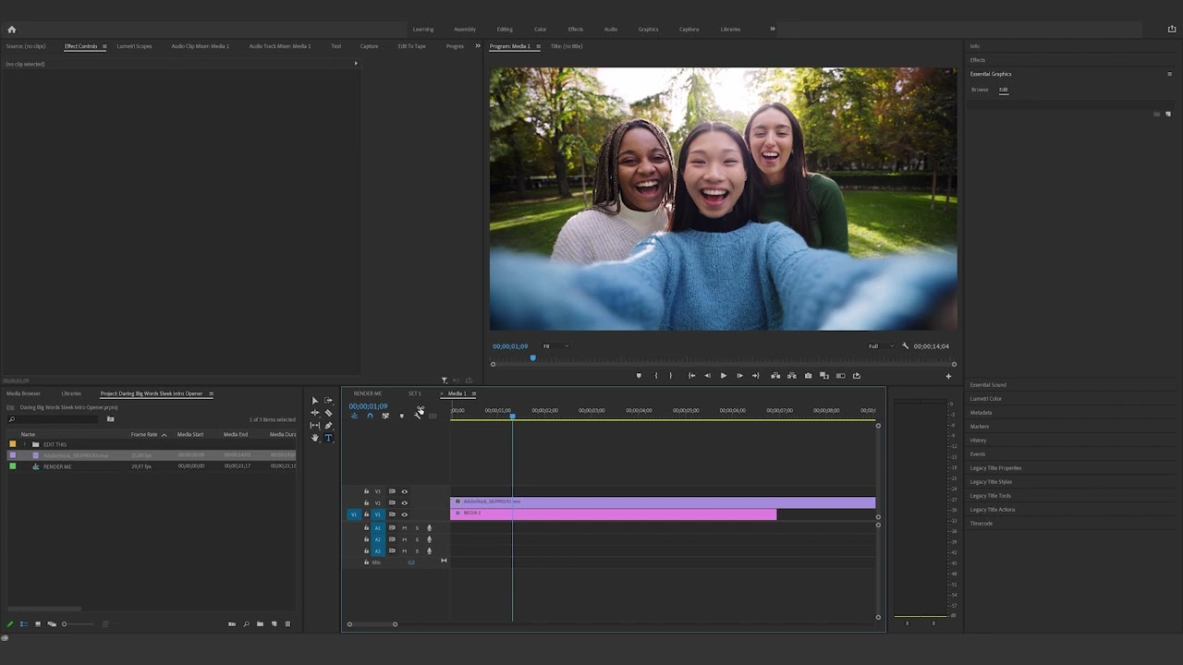Open the Fit zoom level dropdown
This screenshot has height=665, width=1183.
click(x=555, y=346)
